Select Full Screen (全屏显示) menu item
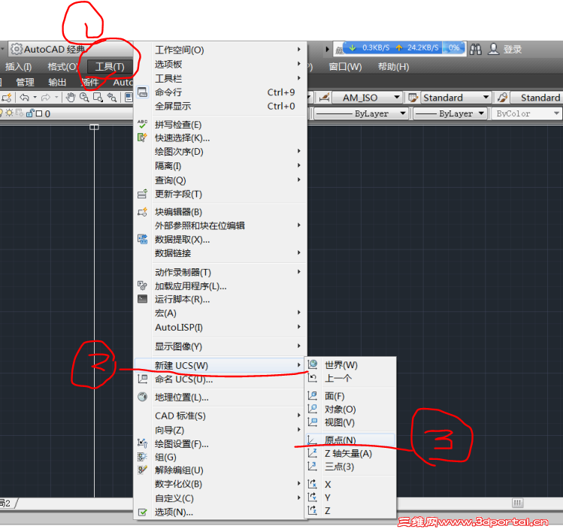 (x=220, y=106)
